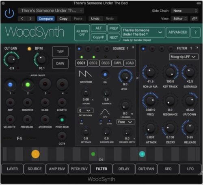Click the orange BPM indicator light

click(29, 49)
